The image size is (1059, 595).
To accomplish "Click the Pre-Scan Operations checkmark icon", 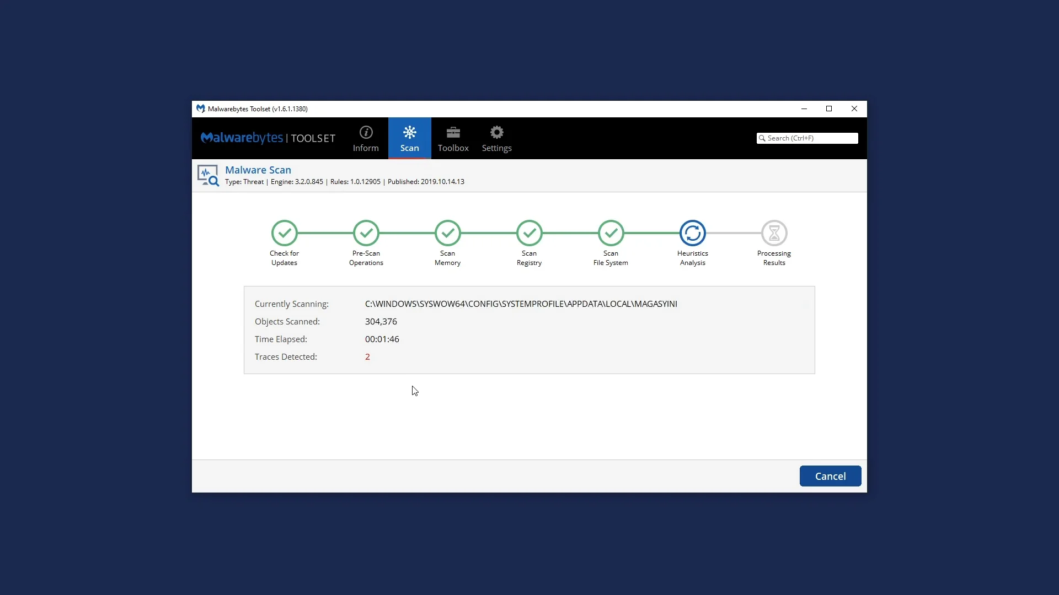I will click(366, 234).
